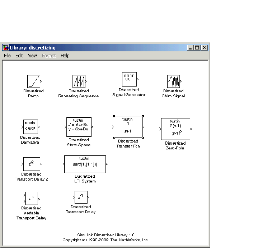Select the Discretized Variable Transport Delay block
The height and width of the screenshot is (248, 267).
click(x=32, y=198)
